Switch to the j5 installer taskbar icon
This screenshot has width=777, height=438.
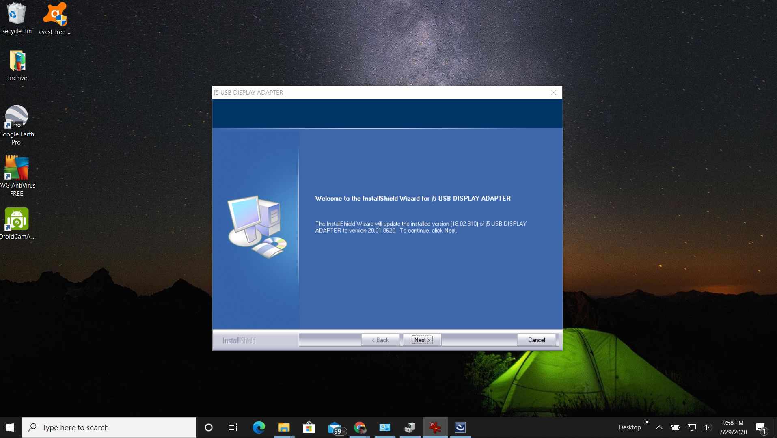coord(460,427)
